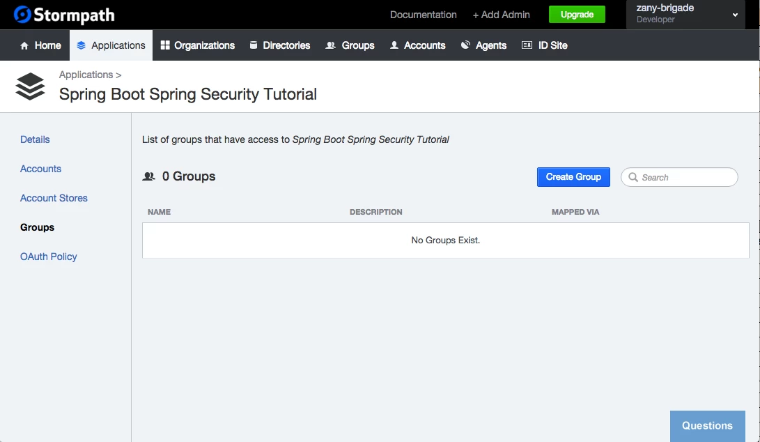
Task: Open the ID Site tab
Action: coord(544,45)
